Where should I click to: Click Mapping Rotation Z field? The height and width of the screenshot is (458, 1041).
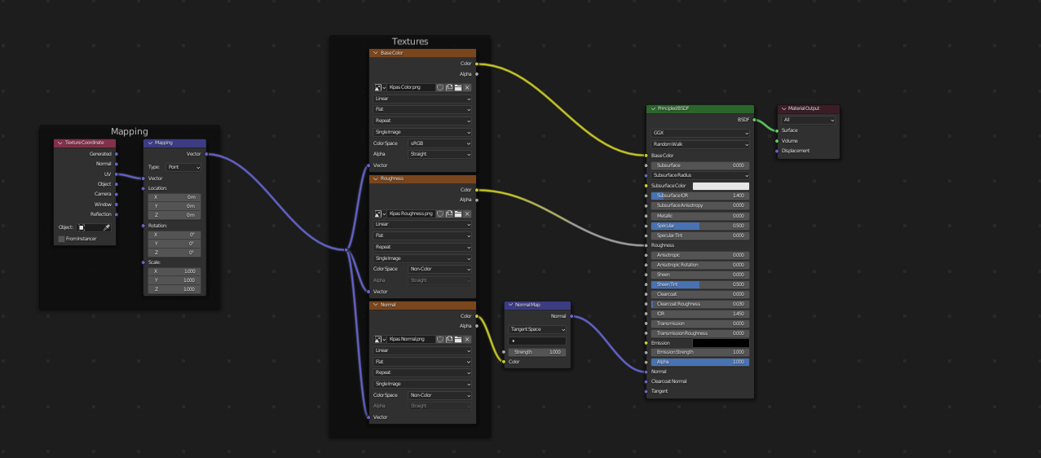(174, 253)
